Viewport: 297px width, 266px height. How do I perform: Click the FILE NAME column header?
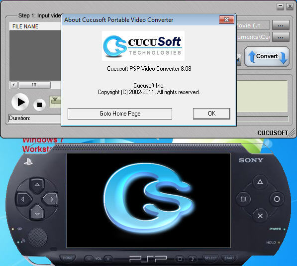pos(35,26)
